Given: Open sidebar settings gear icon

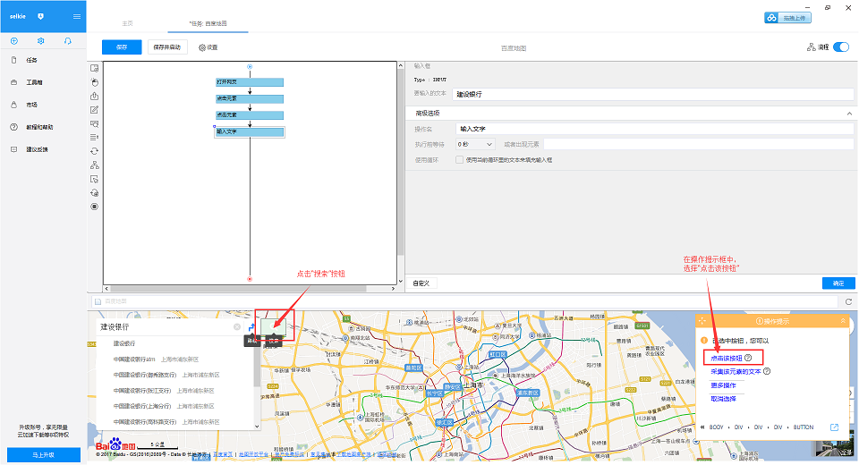Looking at the screenshot, I should pos(40,41).
